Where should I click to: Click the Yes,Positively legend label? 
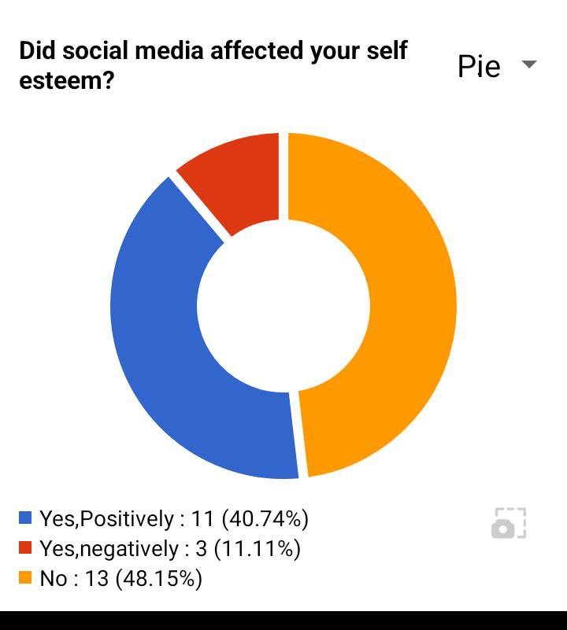coord(106,518)
